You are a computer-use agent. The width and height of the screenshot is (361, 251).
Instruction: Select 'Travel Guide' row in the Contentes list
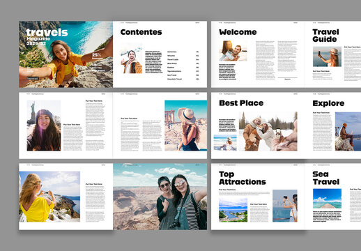click(x=183, y=59)
